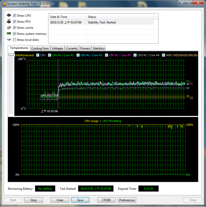Uncheck the Stress CPU checkbox
206x207 pixels.
(x=14, y=15)
